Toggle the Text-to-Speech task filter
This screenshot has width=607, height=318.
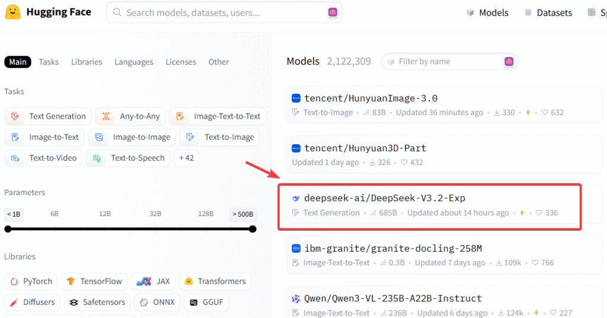[x=129, y=158]
